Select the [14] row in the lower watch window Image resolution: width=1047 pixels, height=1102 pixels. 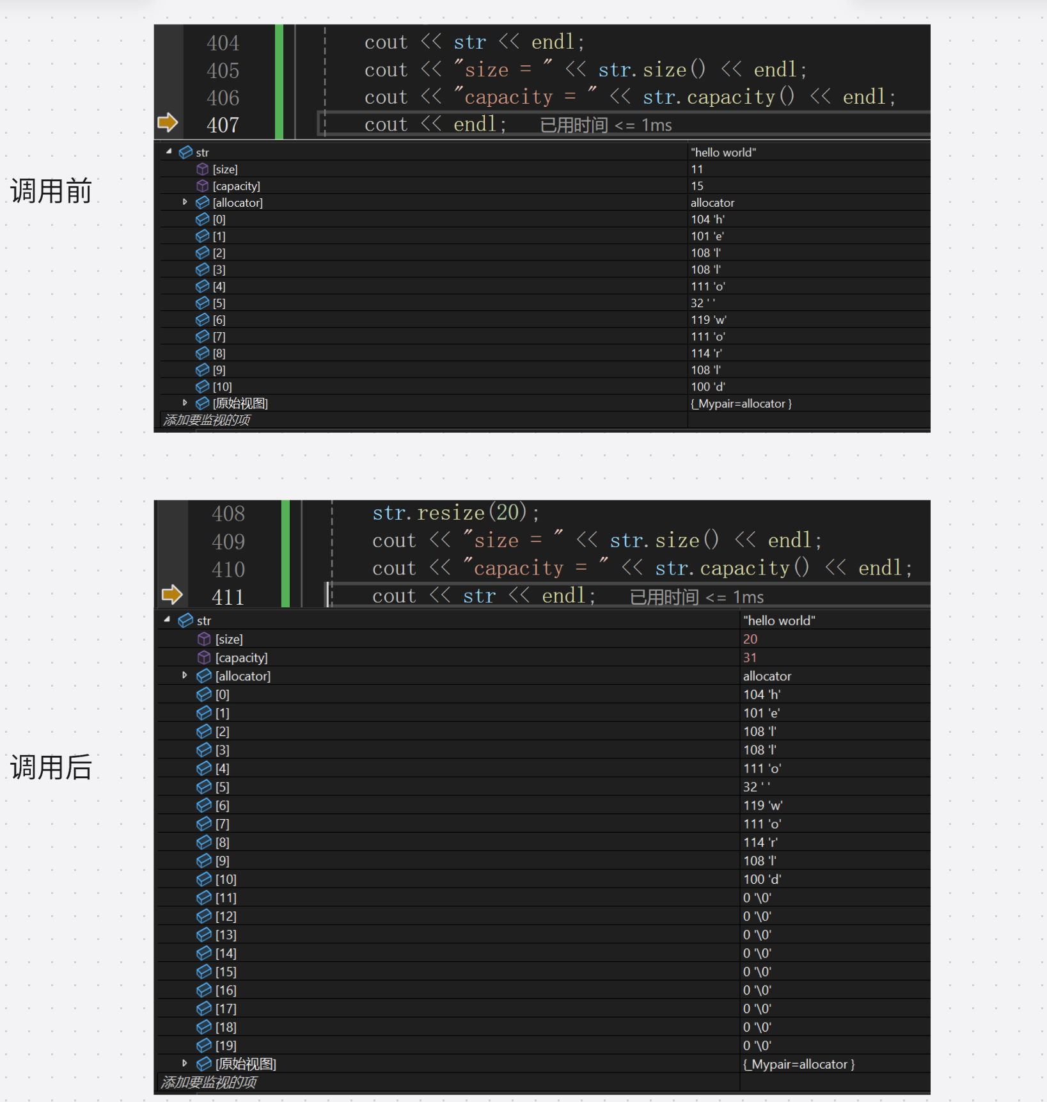pos(544,953)
